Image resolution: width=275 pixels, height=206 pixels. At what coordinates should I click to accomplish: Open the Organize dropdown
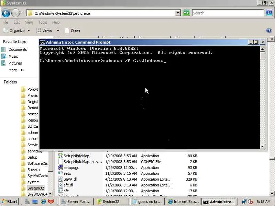coord(16,31)
